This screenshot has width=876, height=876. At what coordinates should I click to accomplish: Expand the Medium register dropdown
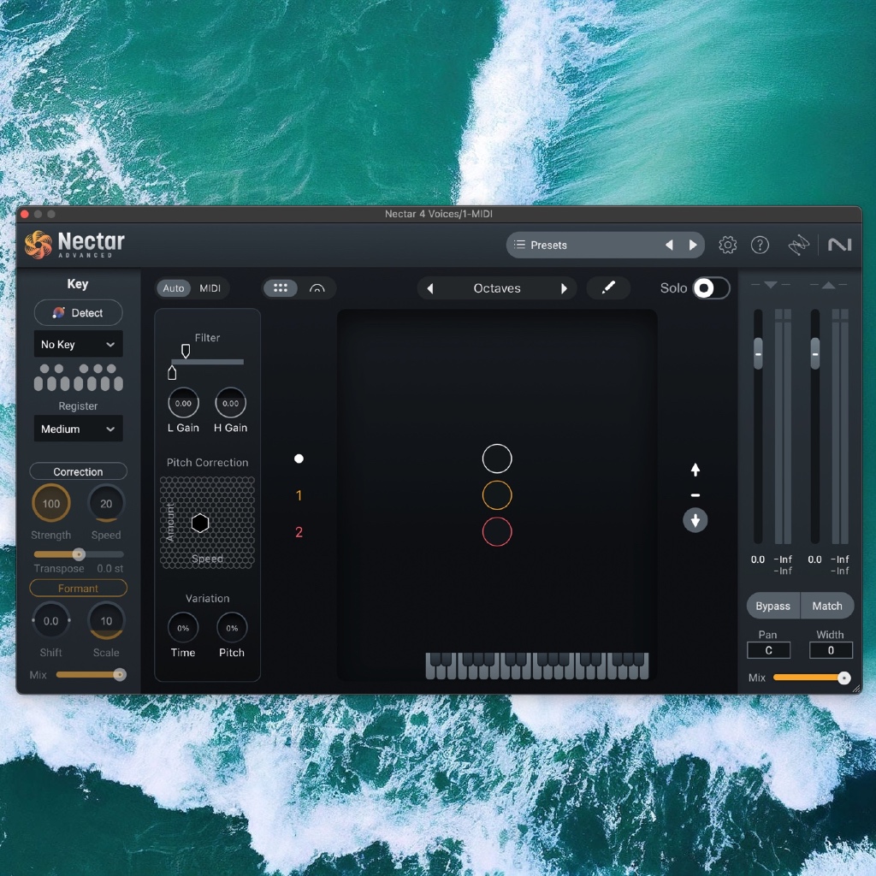tap(78, 429)
